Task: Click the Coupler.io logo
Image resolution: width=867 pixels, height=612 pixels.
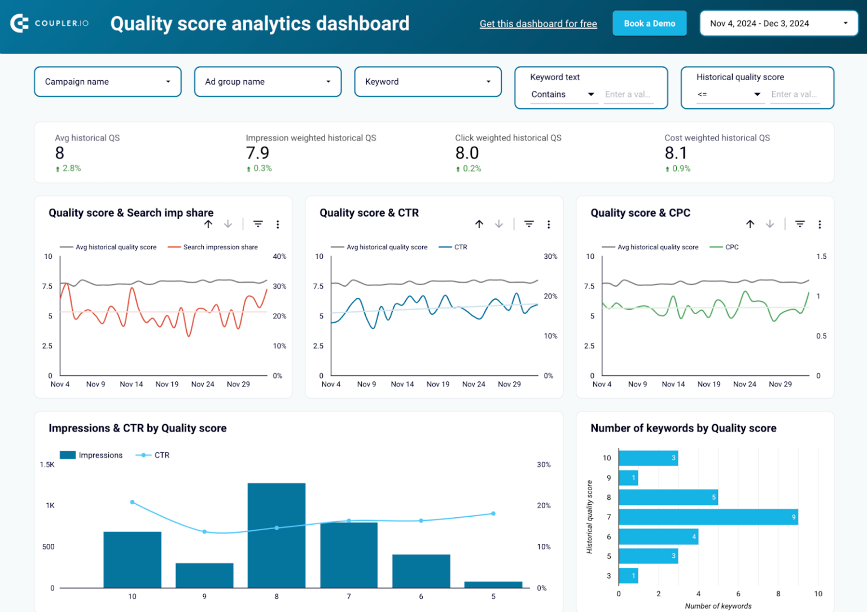Action: [x=49, y=23]
